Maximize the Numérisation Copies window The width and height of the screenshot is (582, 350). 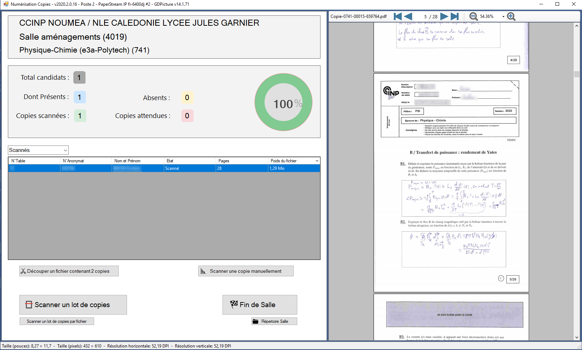tap(557, 4)
